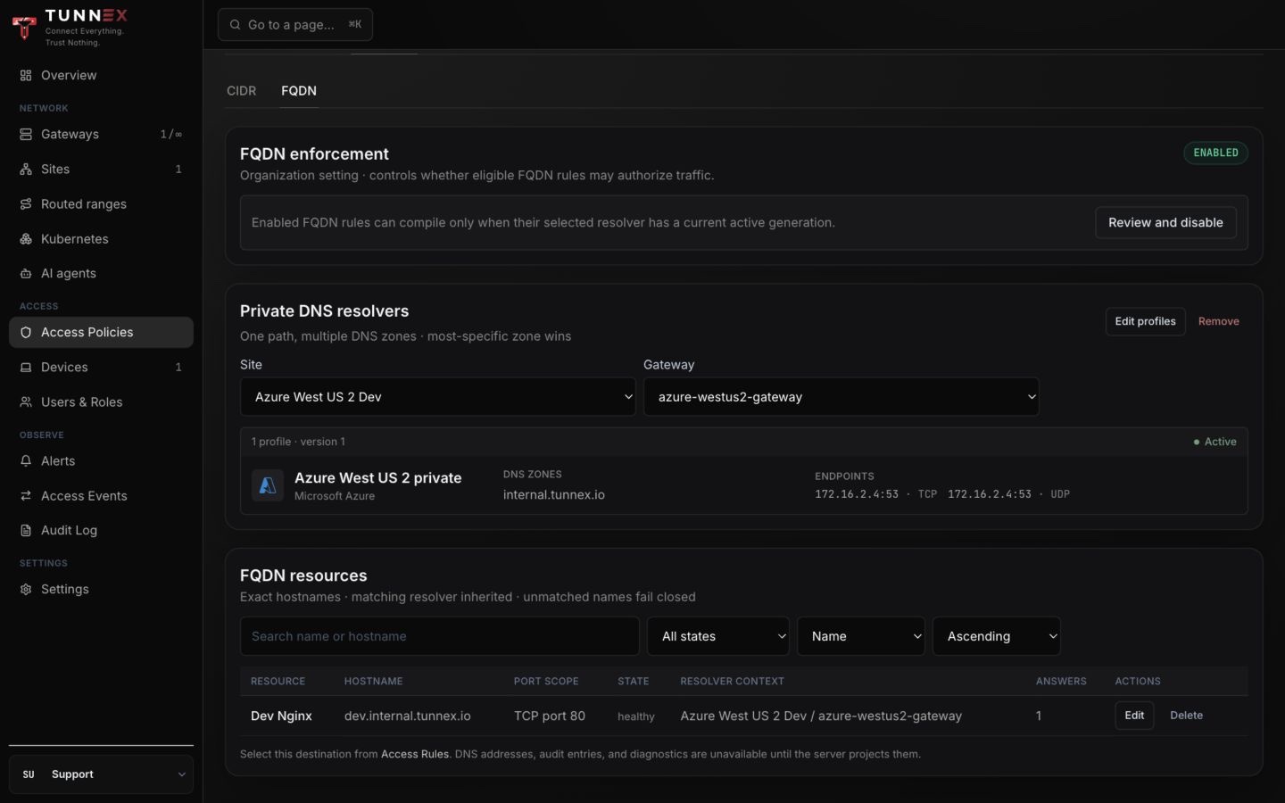The width and height of the screenshot is (1285, 803).
Task: Open the Overview page
Action: [x=101, y=76]
